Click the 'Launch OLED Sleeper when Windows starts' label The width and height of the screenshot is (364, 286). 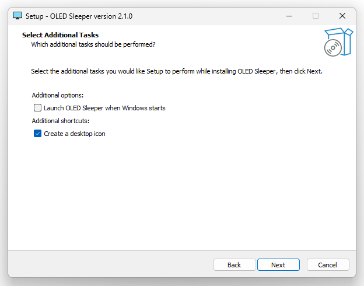coord(104,108)
